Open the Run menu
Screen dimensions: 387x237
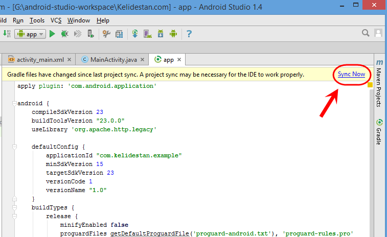[x=18, y=20]
